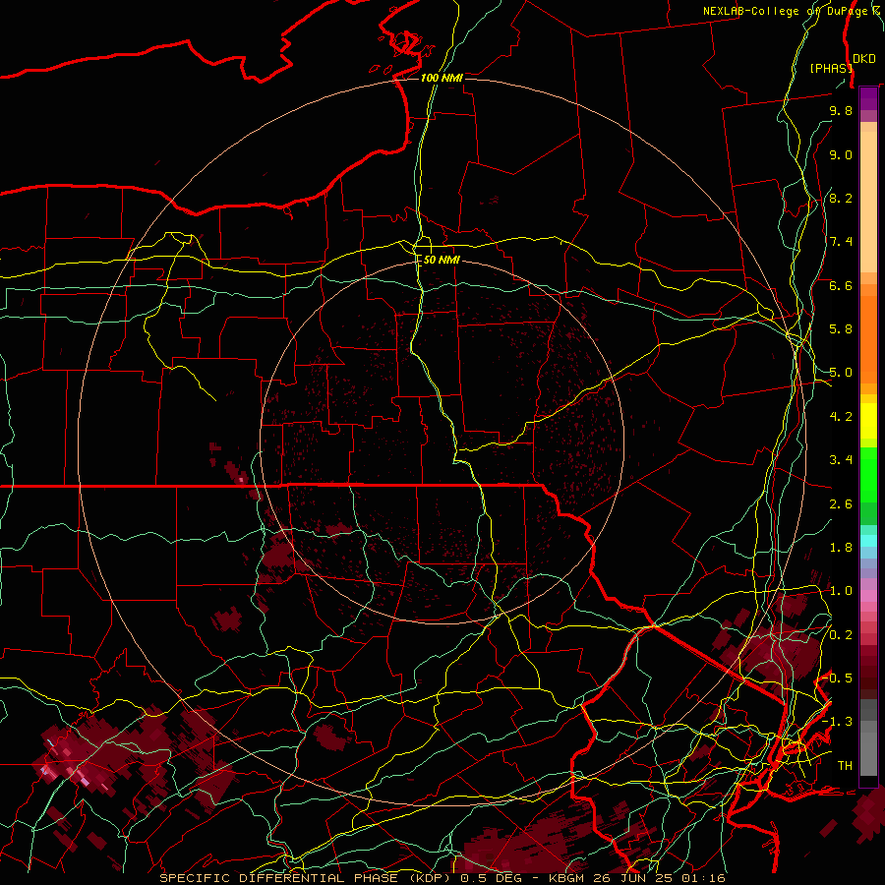
Task: Click the 7.4 value on the color scale
Action: [x=841, y=242]
